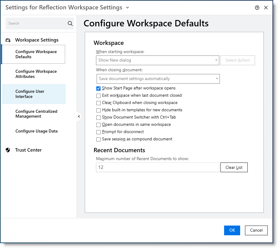
Task: Expand the settings title dropdown chevron
Action: 127,8
